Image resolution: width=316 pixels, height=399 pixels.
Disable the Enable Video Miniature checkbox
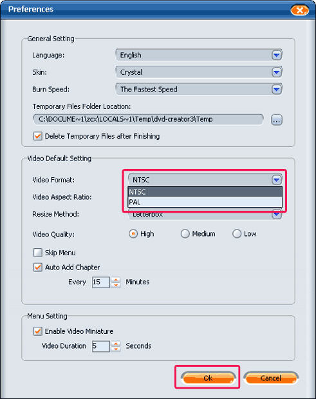point(38,331)
